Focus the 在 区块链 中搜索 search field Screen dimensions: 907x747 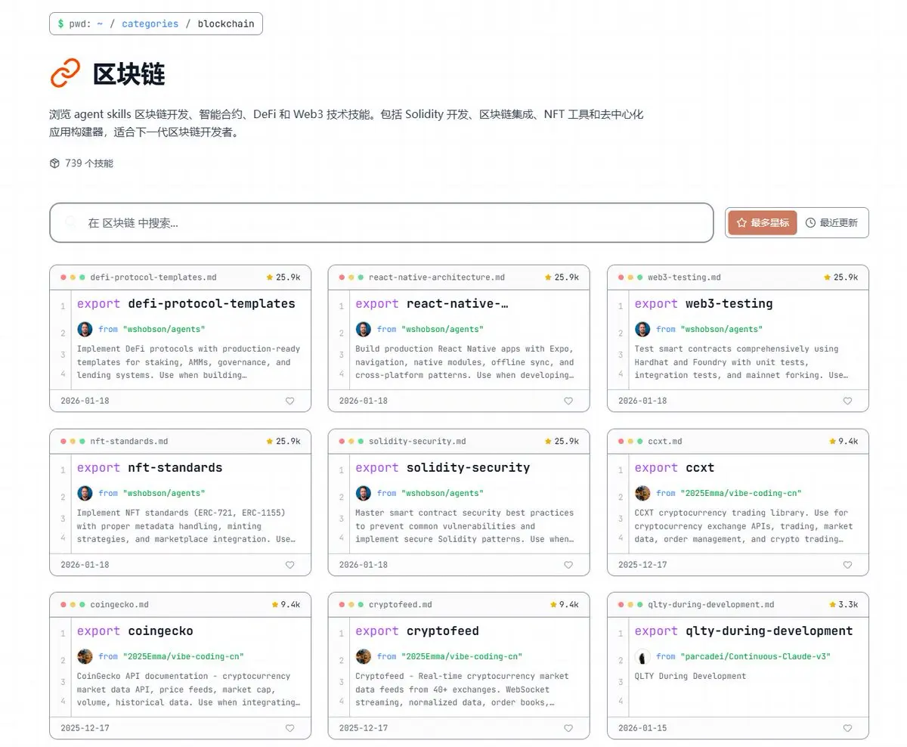click(x=382, y=222)
